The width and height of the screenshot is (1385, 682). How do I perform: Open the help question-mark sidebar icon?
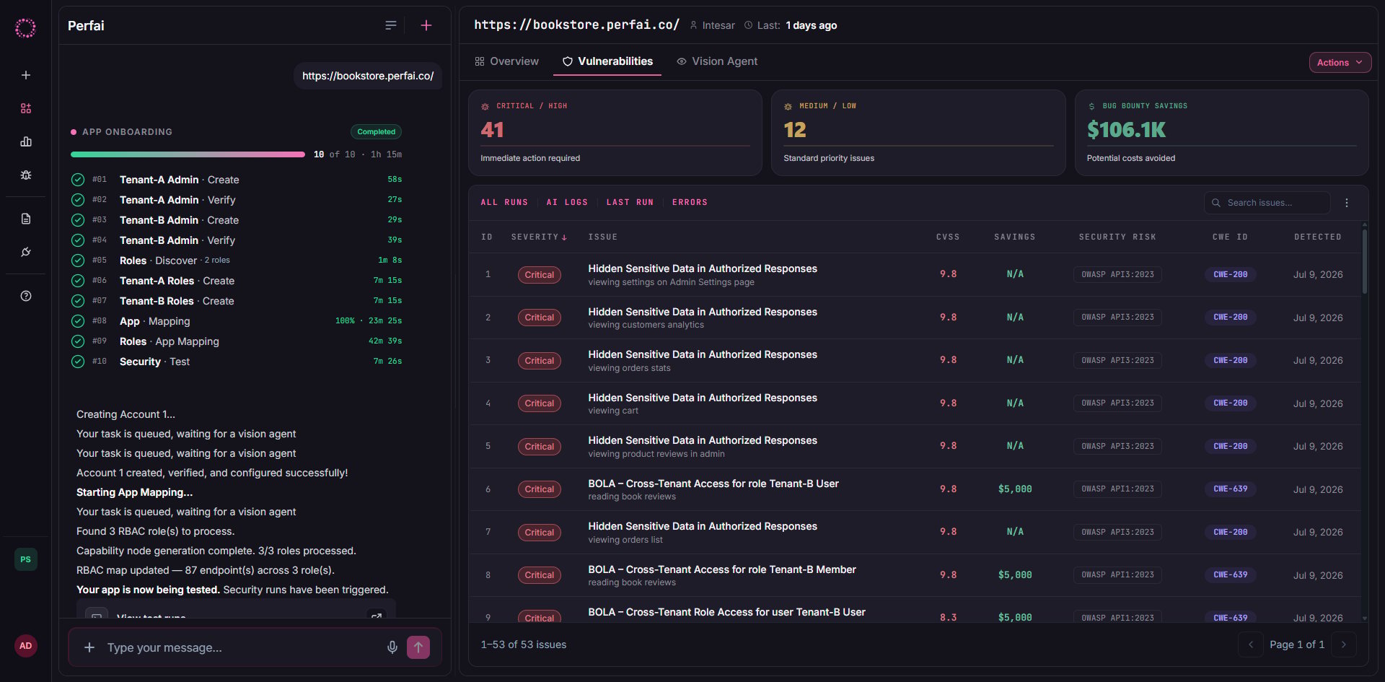tap(26, 296)
